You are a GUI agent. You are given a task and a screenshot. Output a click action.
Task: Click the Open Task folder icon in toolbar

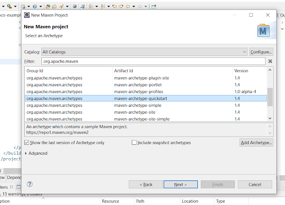pos(54,7)
